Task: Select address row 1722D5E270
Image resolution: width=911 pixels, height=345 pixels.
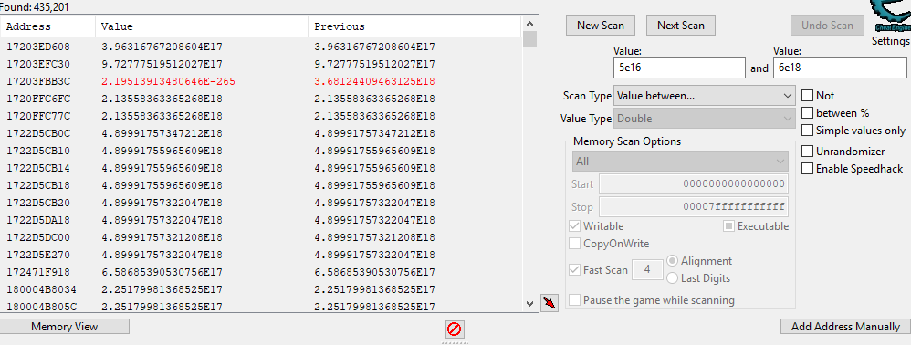Action: coord(260,255)
